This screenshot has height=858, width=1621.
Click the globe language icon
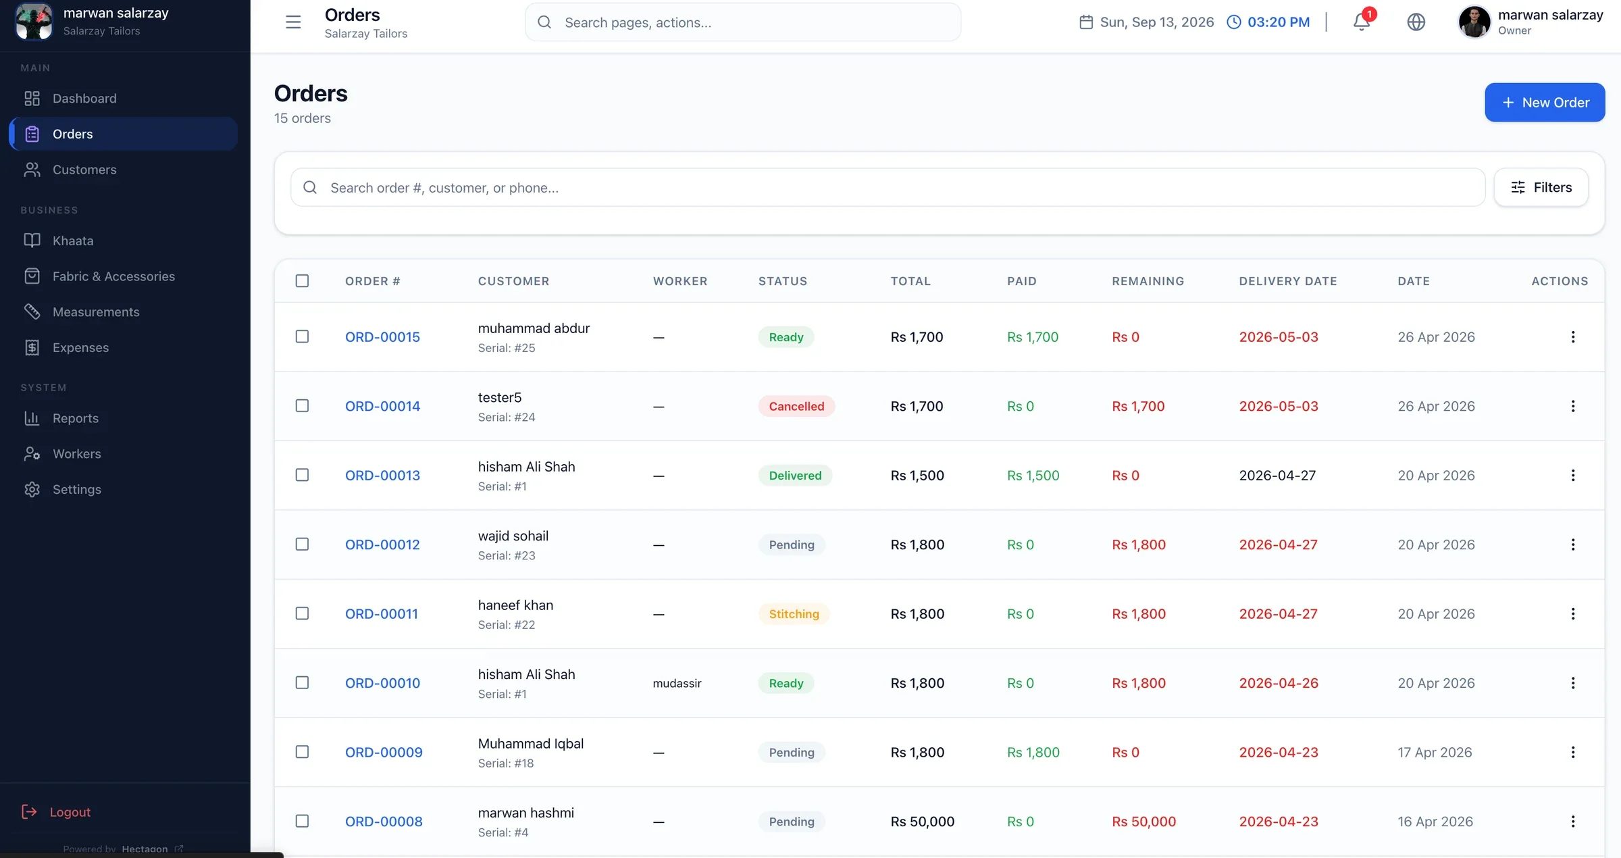[1416, 22]
